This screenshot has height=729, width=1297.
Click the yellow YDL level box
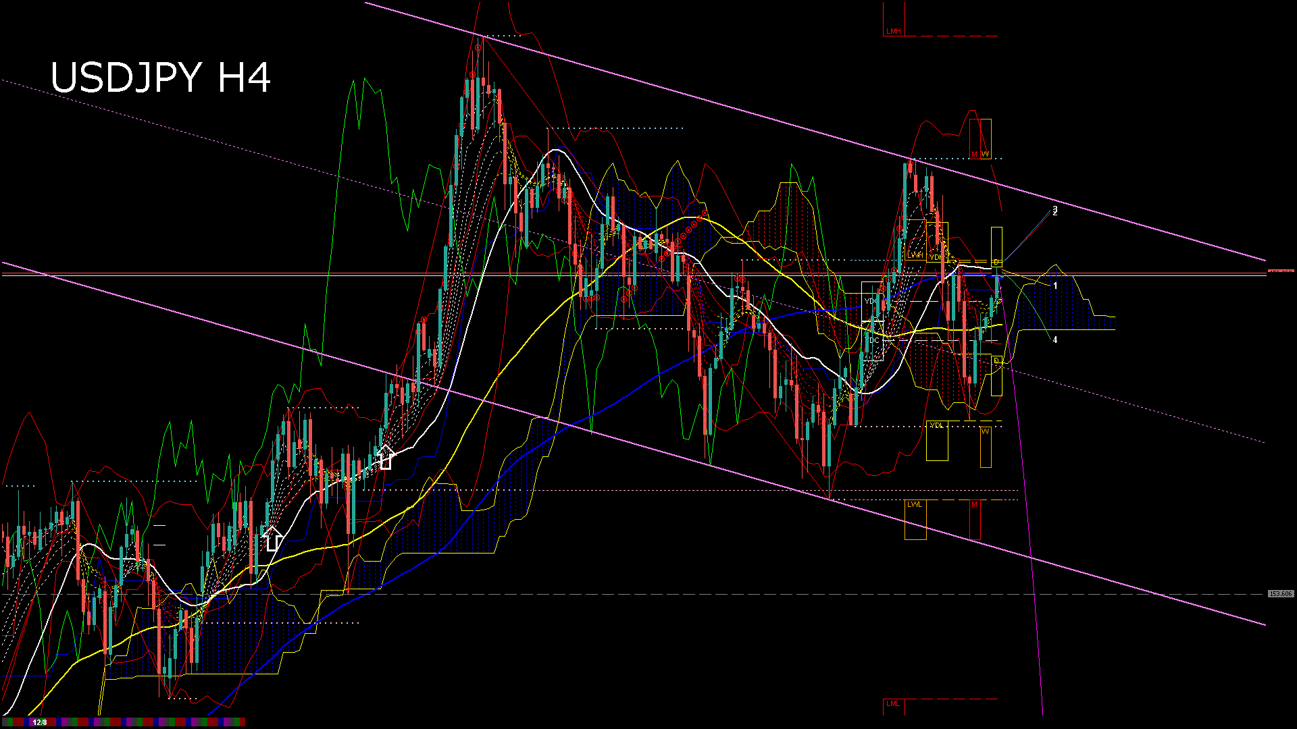click(x=936, y=440)
